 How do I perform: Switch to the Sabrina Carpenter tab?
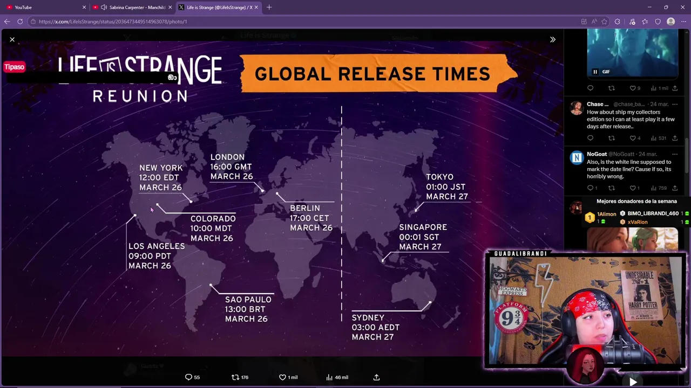[133, 7]
